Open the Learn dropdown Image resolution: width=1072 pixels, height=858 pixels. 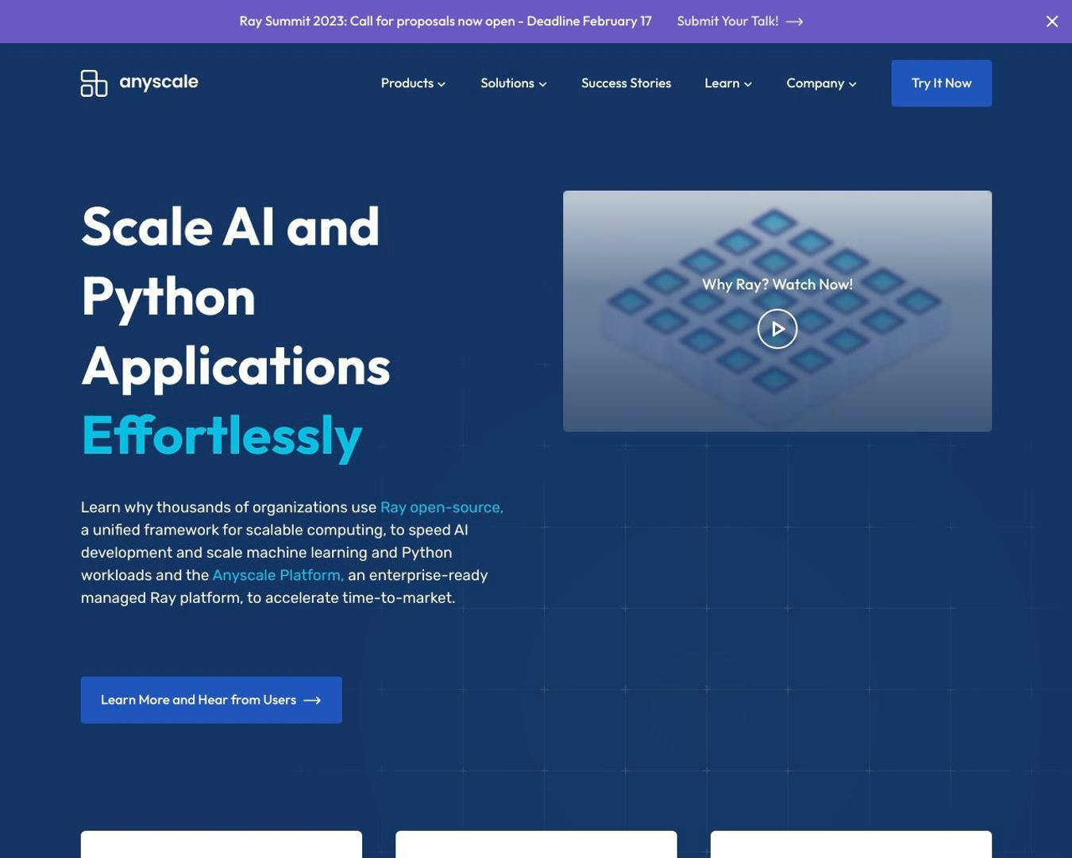[728, 83]
